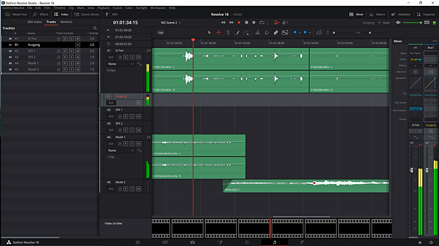Adjust the horizontal timeline zoom slider
The height and width of the screenshot is (246, 439).
coord(370,33)
